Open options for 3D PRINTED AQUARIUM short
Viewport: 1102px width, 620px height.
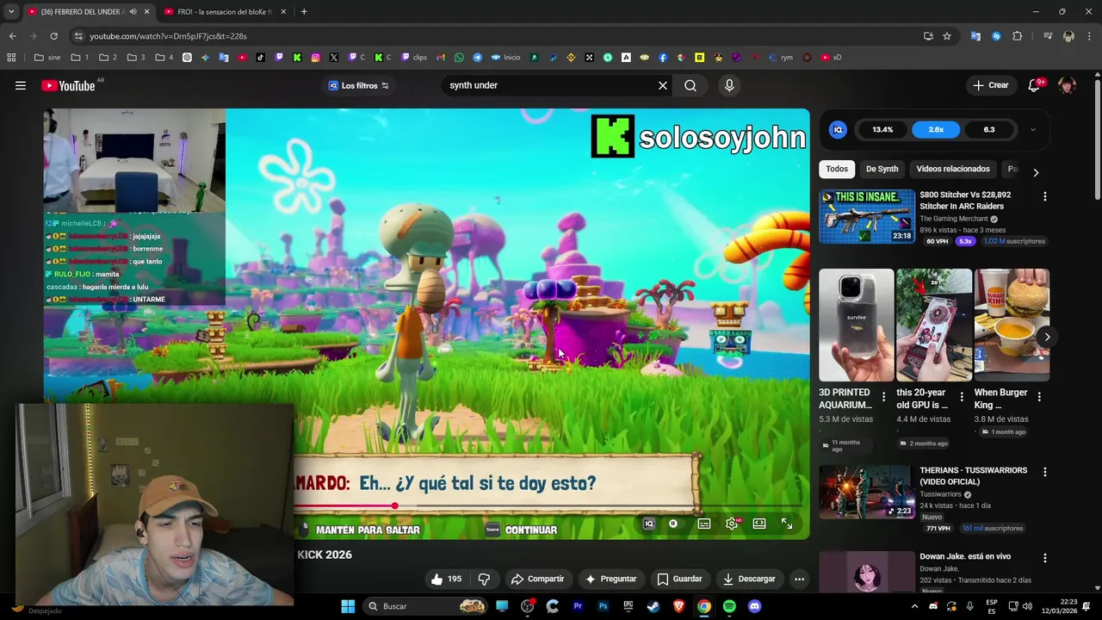(x=883, y=397)
